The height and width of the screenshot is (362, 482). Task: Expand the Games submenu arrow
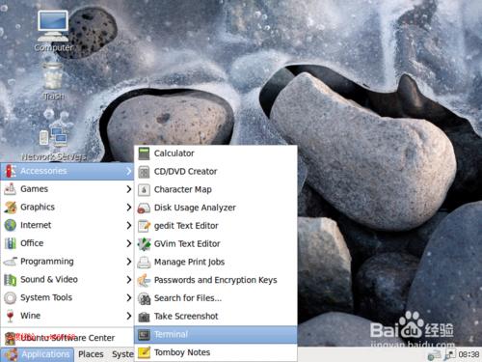coord(129,189)
